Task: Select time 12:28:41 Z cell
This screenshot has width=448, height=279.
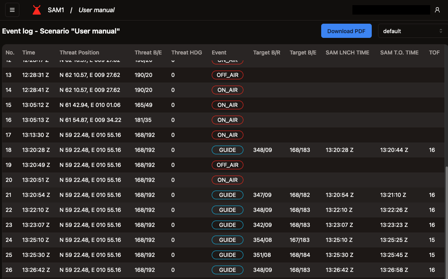Action: click(36, 90)
